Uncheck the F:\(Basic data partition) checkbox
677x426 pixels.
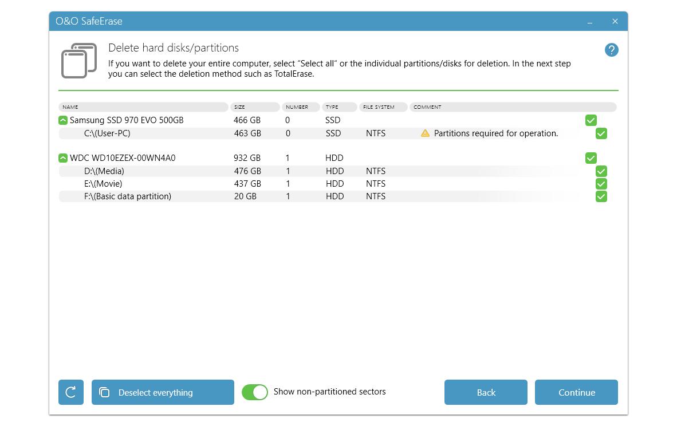pyautogui.click(x=601, y=196)
